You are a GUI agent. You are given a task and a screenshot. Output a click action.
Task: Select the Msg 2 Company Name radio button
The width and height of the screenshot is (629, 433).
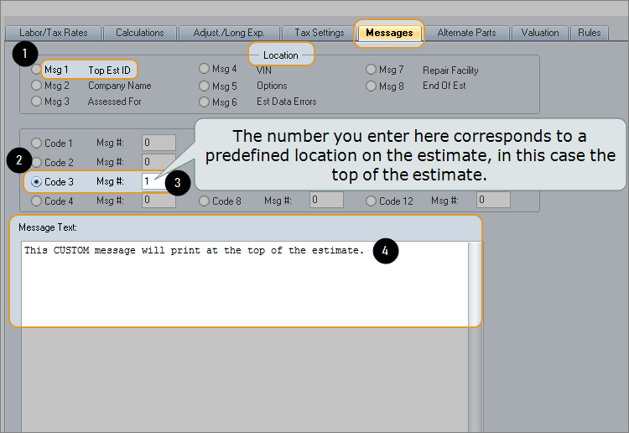pyautogui.click(x=36, y=86)
